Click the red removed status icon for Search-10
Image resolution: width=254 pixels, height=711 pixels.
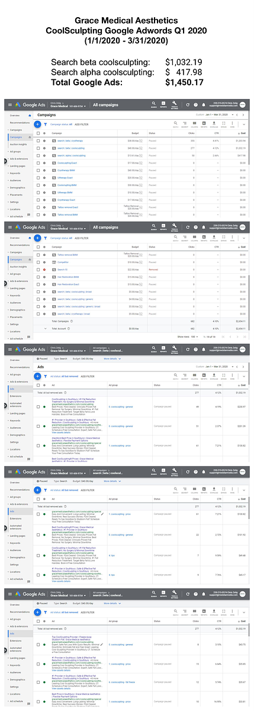coord(44,270)
